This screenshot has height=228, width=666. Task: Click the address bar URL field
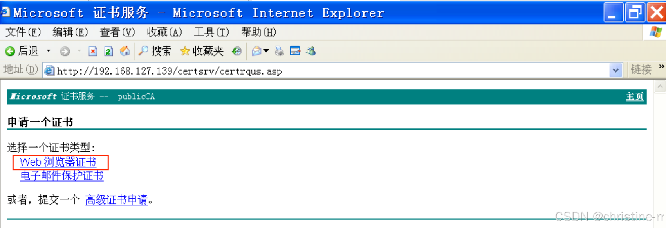pyautogui.click(x=333, y=71)
